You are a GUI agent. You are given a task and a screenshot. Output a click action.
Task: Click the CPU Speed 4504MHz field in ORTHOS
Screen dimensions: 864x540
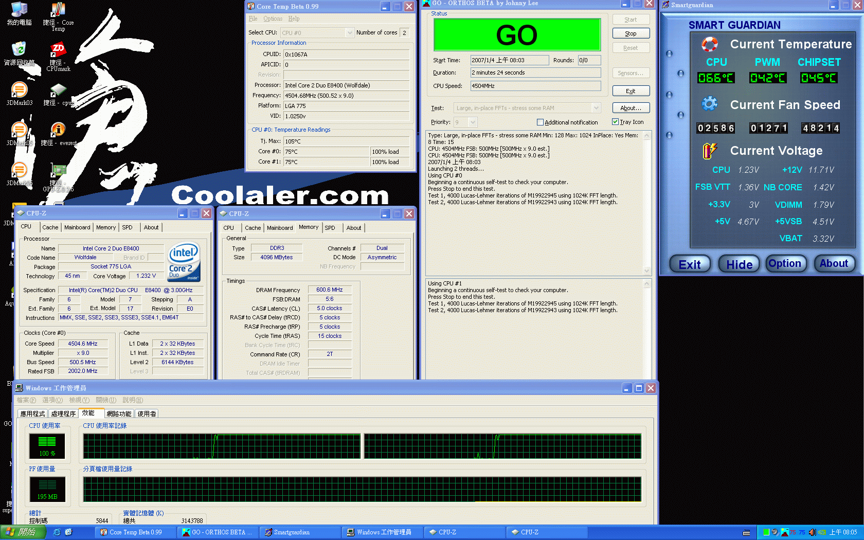click(x=536, y=86)
